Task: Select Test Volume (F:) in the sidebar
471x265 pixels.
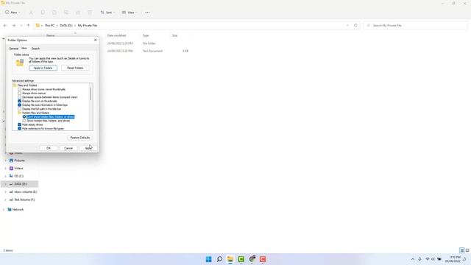Action: coord(24,199)
